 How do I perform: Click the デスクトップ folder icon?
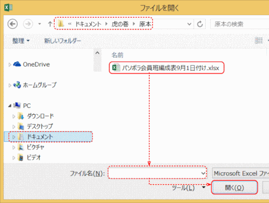[x=21, y=126]
